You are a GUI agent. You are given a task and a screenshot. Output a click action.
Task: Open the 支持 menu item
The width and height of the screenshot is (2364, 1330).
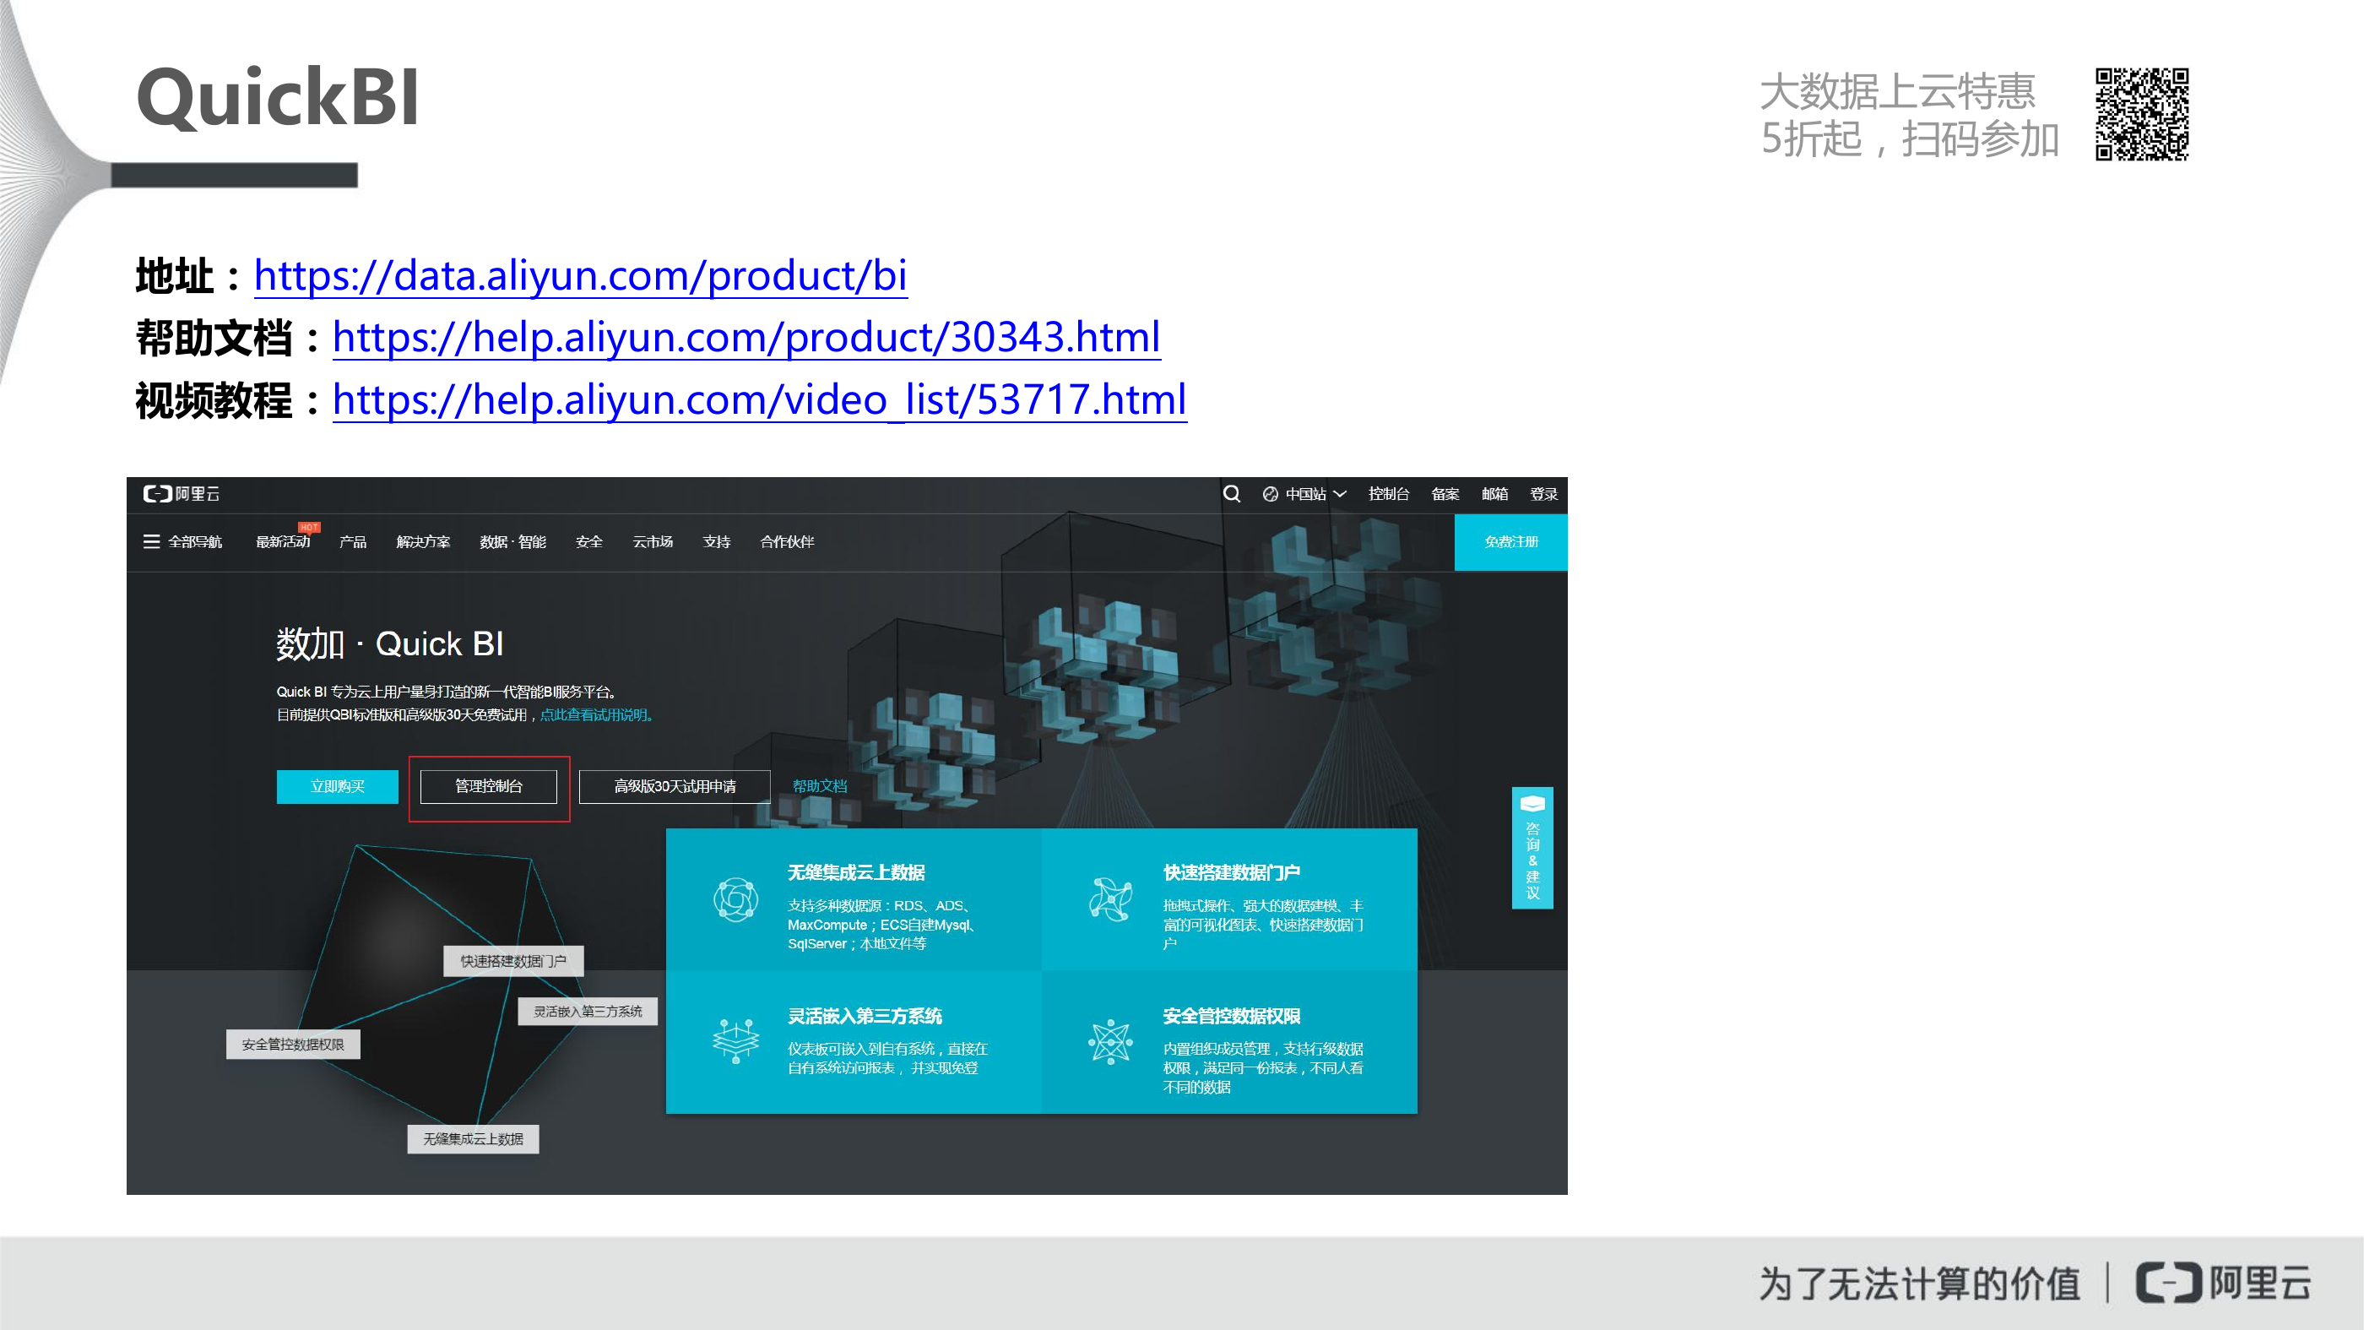point(717,541)
